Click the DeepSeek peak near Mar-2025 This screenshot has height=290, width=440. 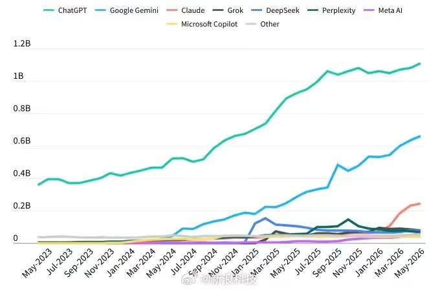(x=265, y=218)
